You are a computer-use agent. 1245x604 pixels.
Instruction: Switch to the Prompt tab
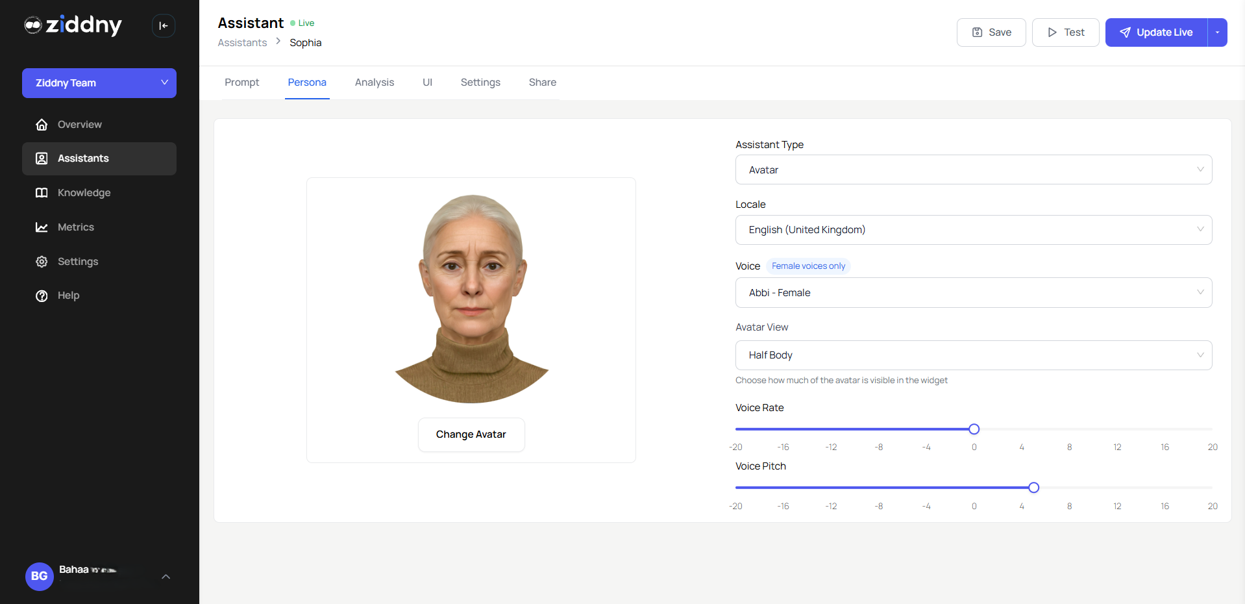(241, 82)
